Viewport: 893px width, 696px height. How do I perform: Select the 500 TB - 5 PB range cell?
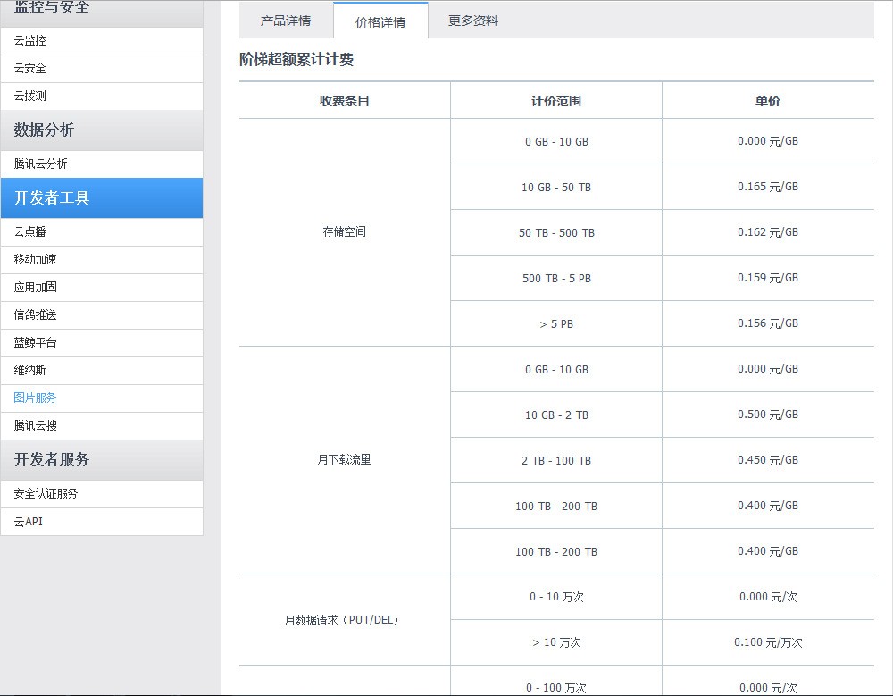(556, 279)
